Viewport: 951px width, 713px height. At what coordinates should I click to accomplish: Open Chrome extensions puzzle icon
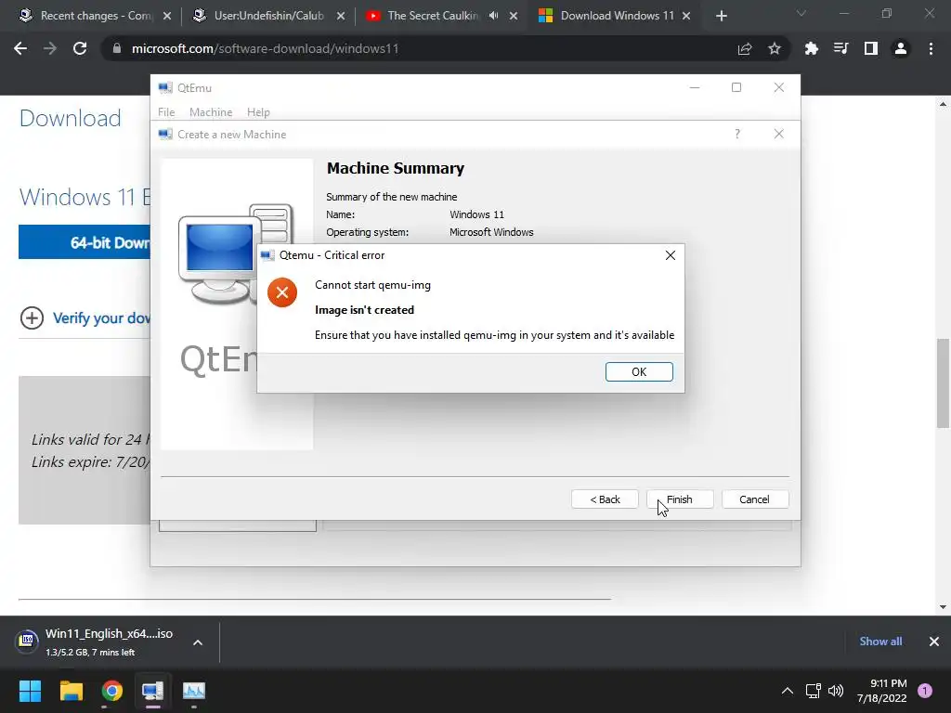click(x=811, y=48)
